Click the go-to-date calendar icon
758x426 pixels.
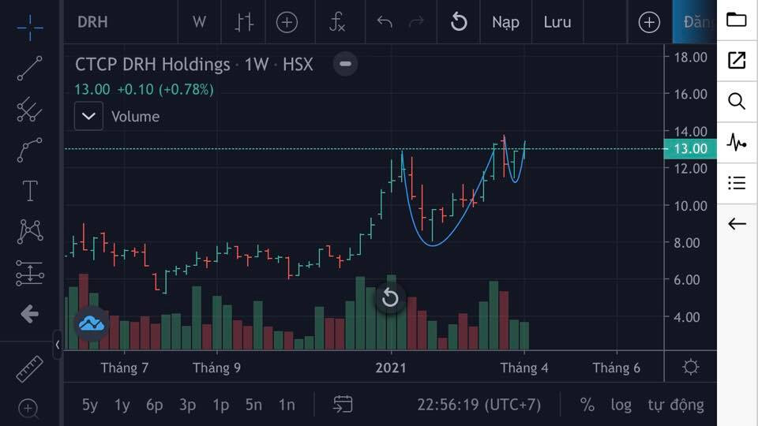click(343, 404)
